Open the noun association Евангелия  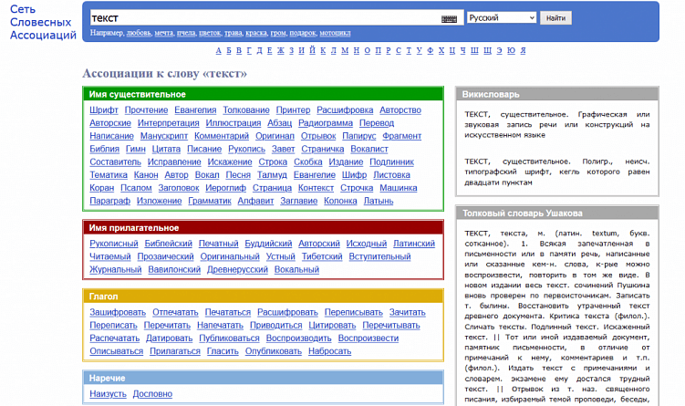pyautogui.click(x=195, y=110)
